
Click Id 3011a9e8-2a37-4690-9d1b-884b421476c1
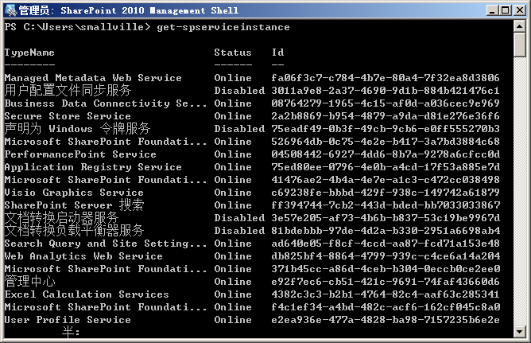click(386, 91)
